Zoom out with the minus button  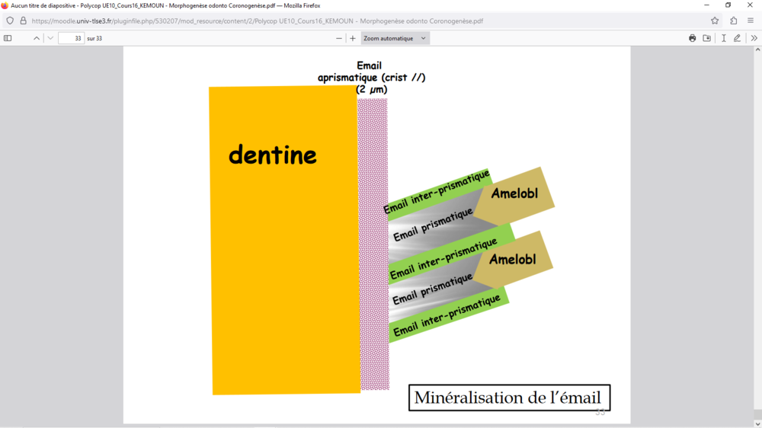click(x=339, y=38)
